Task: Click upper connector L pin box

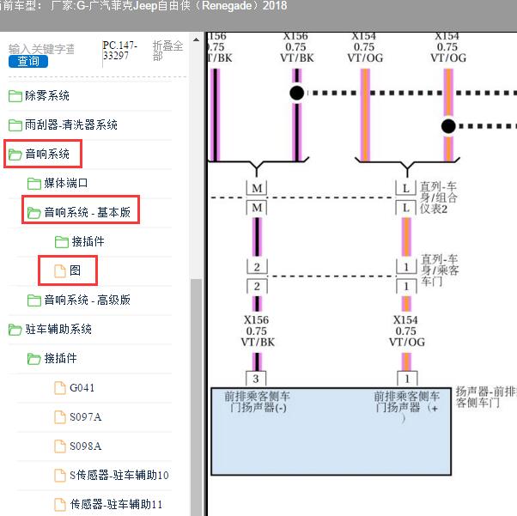Action: [x=406, y=188]
